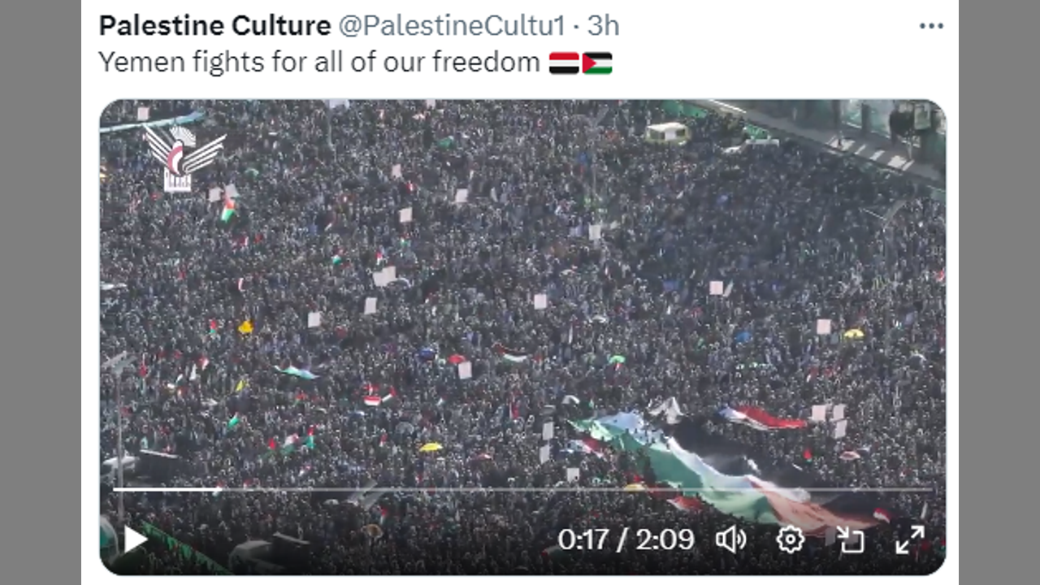Seek to the unplayed part of progress bar
1040x585 pixels.
575,489
